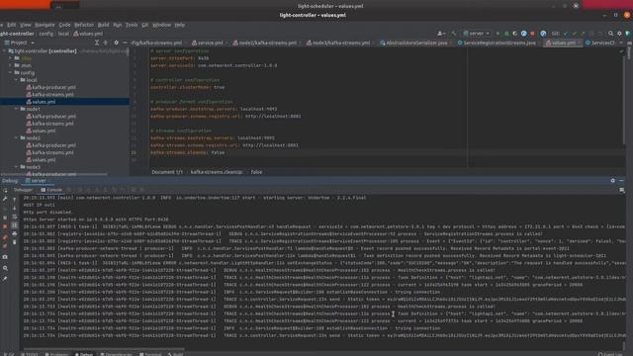Viewport: 633px width, 356px height.
Task: Click the pin tab icon in Debug sidebar
Action: [x=5, y=279]
